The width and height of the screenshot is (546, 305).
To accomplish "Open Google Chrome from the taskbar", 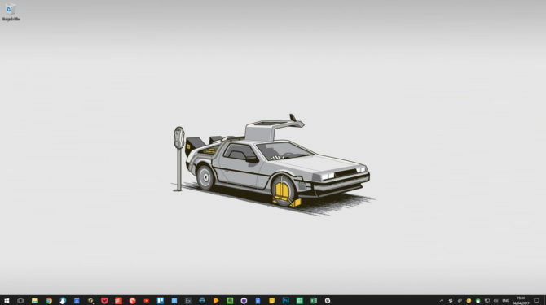I will point(49,300).
